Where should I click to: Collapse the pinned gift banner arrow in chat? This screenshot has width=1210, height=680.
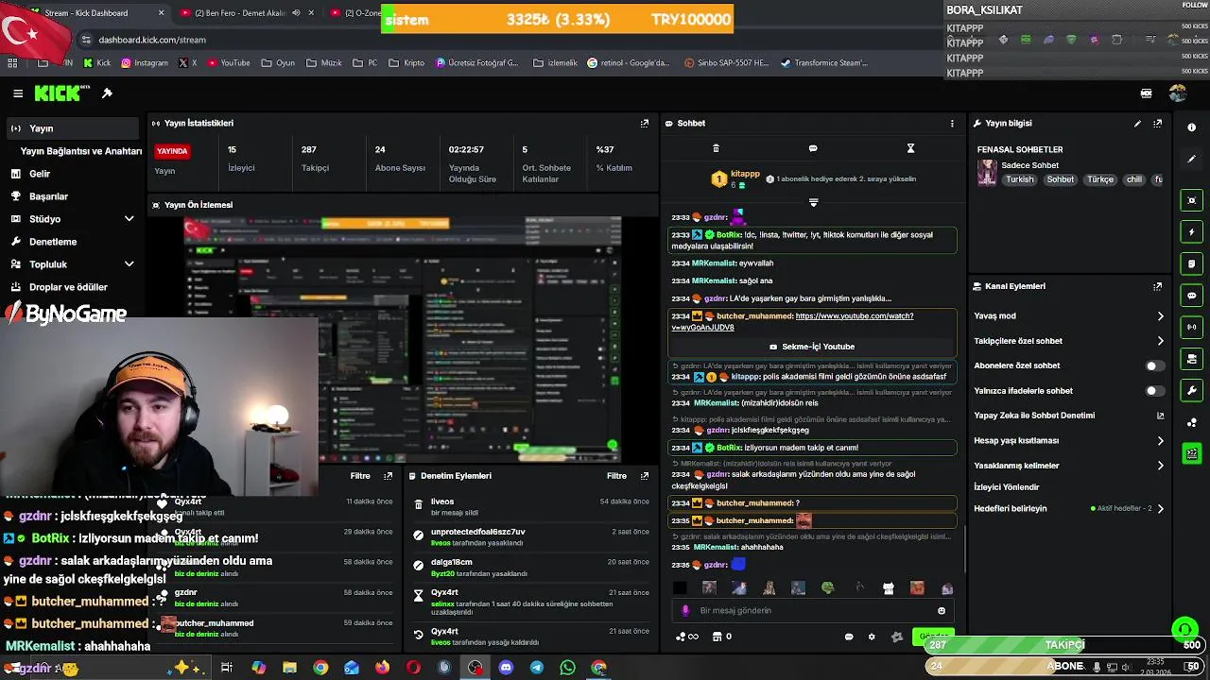pyautogui.click(x=813, y=202)
